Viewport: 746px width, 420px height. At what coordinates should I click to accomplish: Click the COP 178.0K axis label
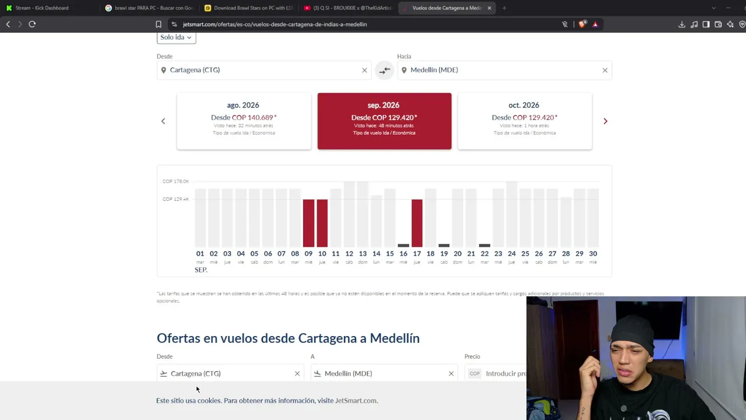click(176, 181)
